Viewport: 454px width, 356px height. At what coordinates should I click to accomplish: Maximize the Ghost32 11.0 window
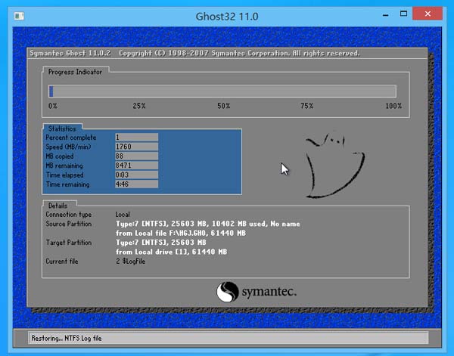[403, 14]
